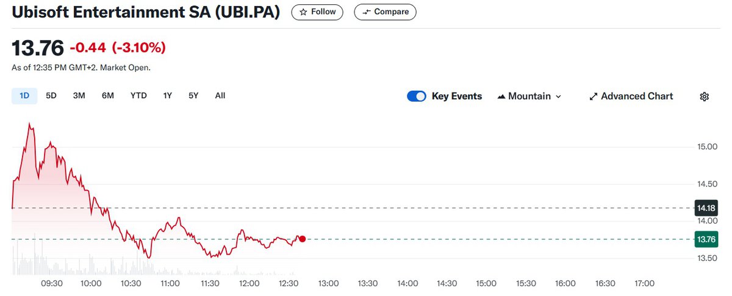View All time price history
This screenshot has height=296, width=732.
[x=220, y=96]
